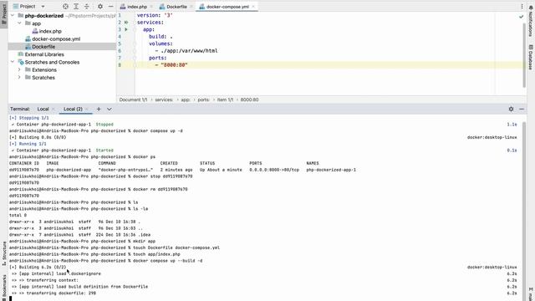Viewport: 535px width, 301px height.
Task: Switch to the Dockerfile editor tab
Action: coord(176,7)
